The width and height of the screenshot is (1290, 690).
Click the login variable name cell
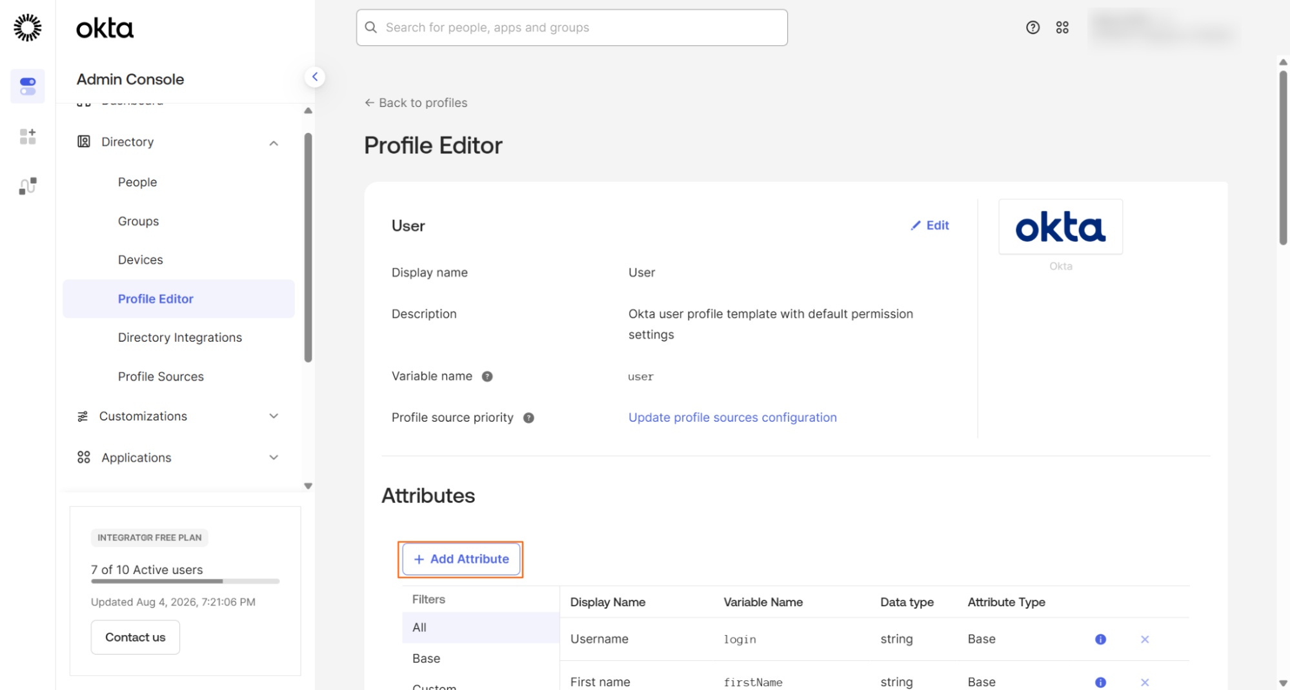pyautogui.click(x=740, y=639)
